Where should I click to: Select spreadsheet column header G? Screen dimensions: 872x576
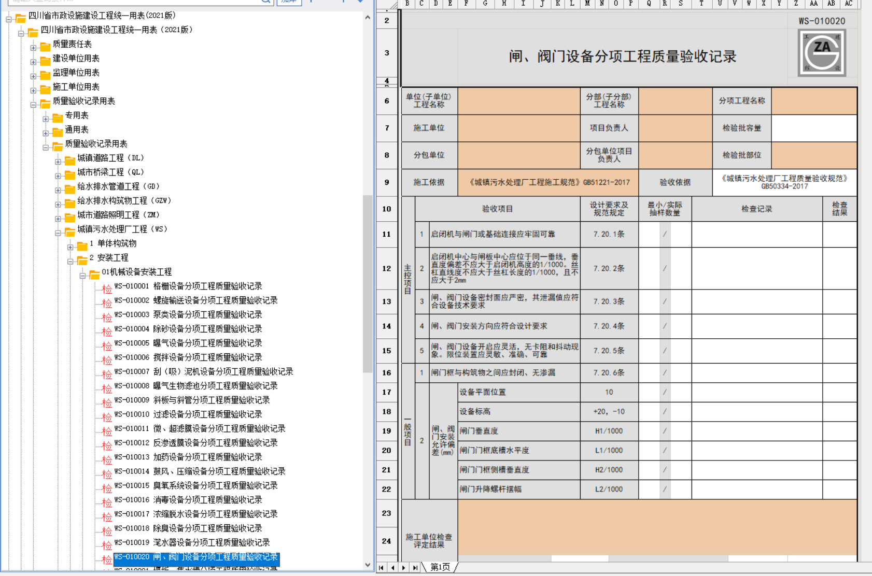tap(485, 4)
